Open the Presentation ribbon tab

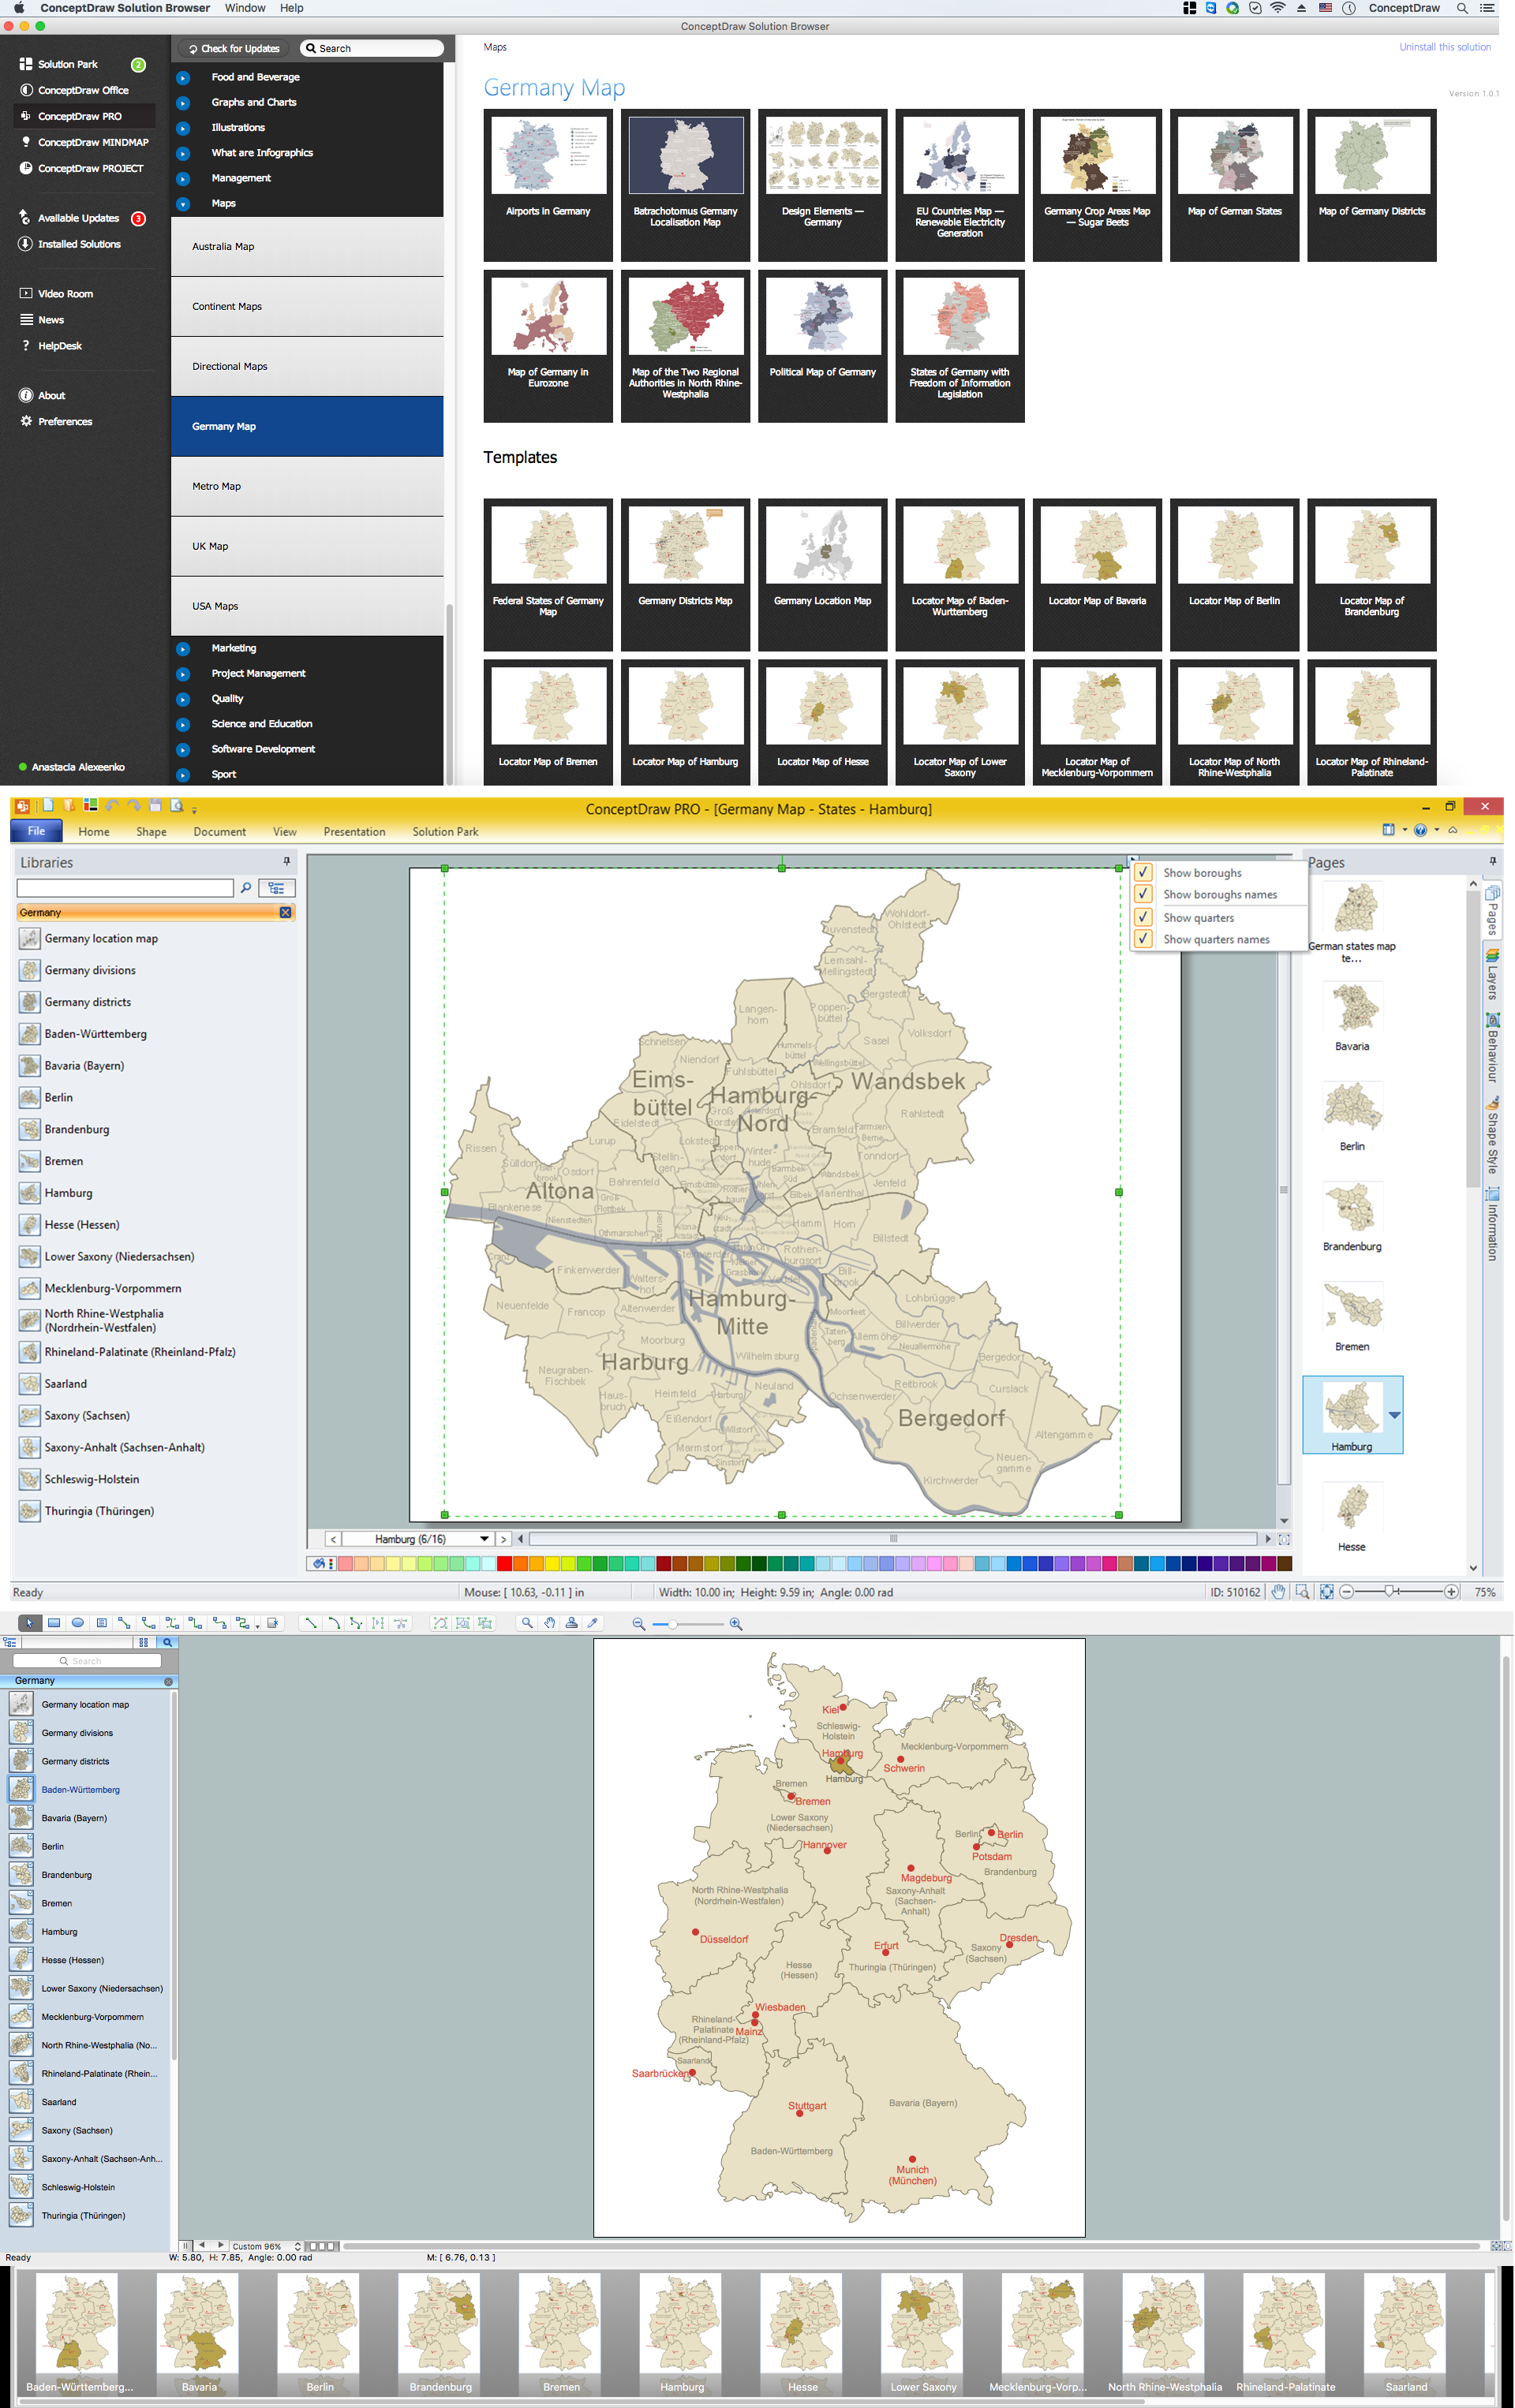pyautogui.click(x=354, y=831)
